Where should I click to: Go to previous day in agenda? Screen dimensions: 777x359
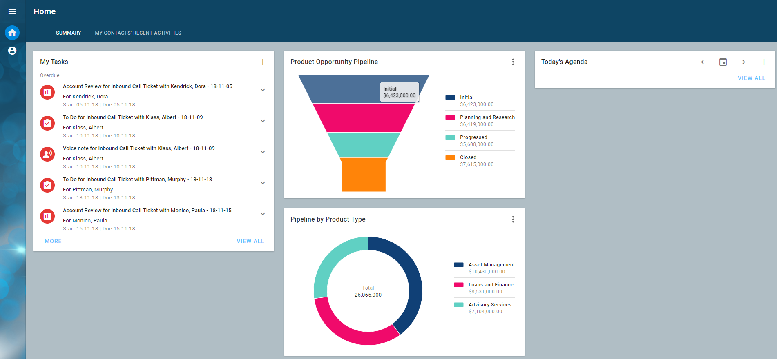click(703, 62)
